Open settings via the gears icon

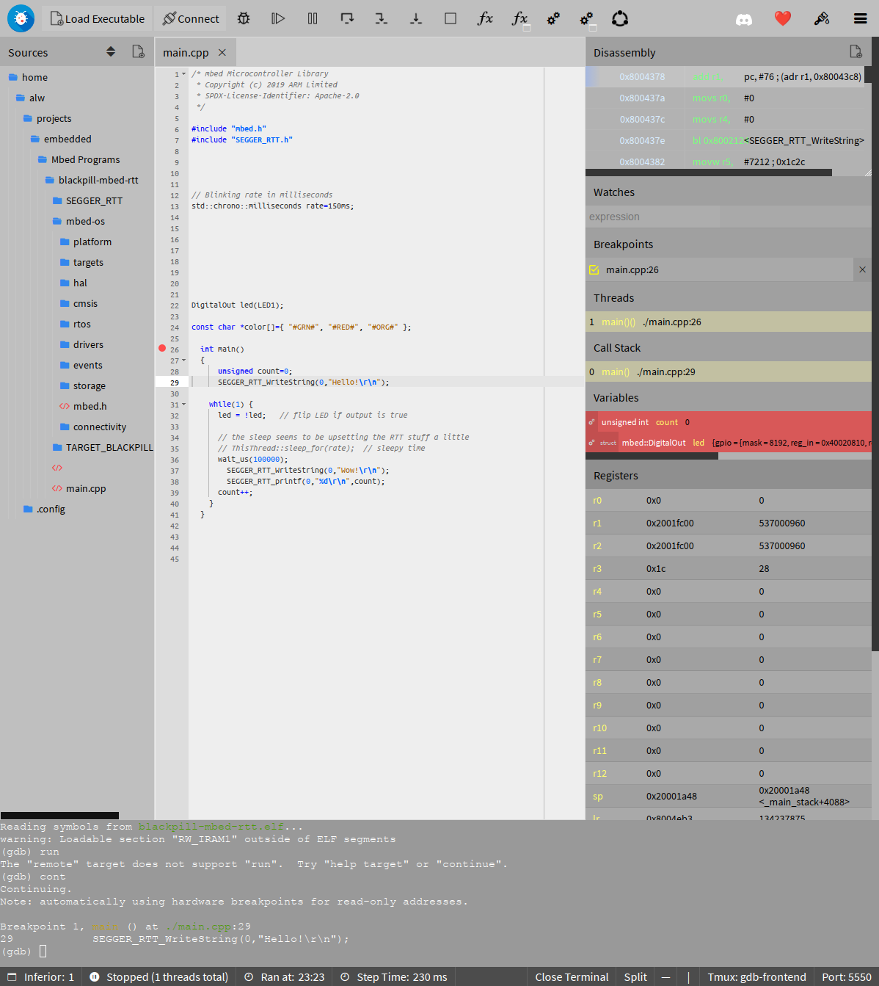point(553,18)
